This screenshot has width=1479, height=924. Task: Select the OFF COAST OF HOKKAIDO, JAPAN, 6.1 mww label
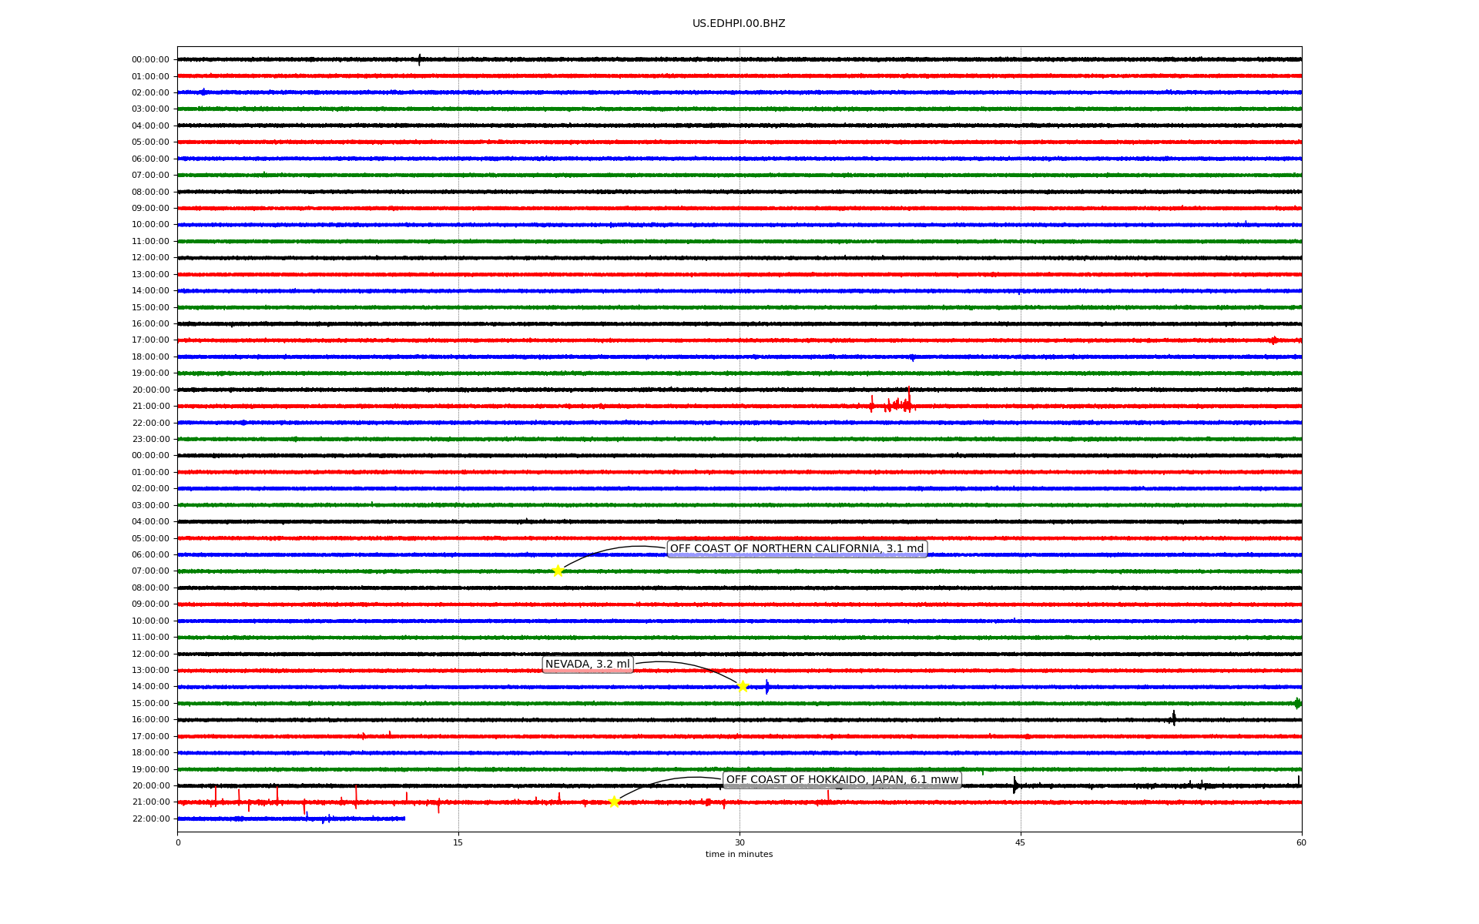coord(842,780)
